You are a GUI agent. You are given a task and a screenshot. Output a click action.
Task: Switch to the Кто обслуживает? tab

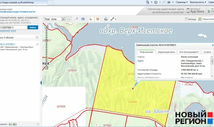(189, 52)
